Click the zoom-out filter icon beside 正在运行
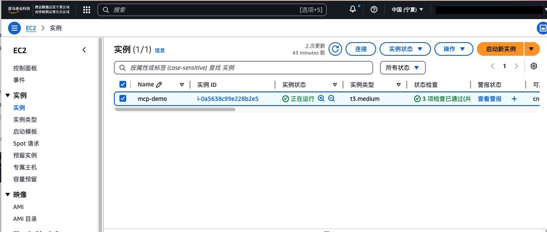This screenshot has width=547, height=232. [332, 98]
